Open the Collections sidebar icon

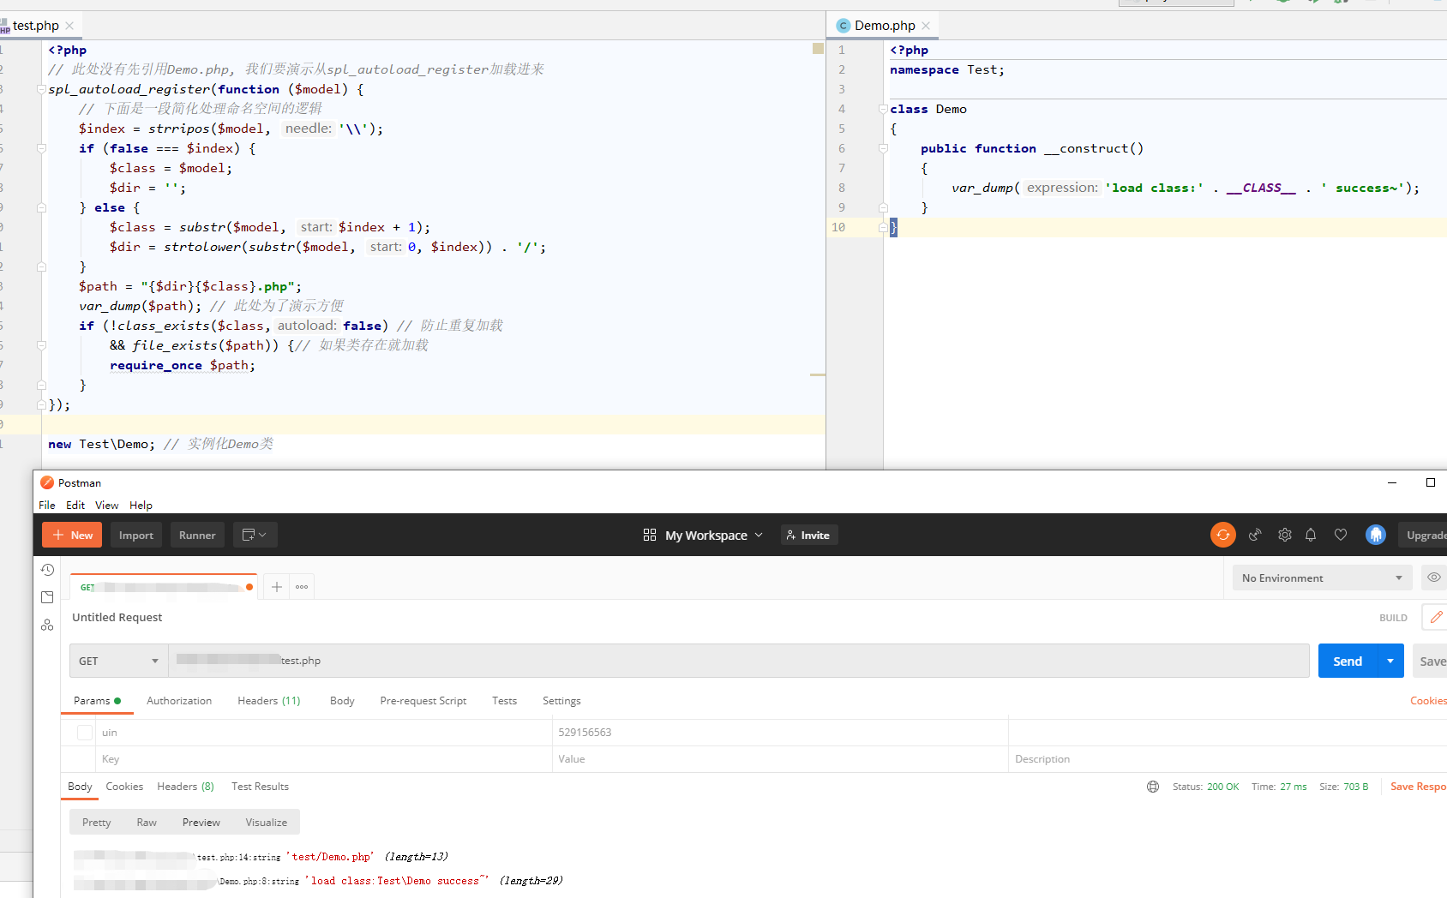coord(47,597)
